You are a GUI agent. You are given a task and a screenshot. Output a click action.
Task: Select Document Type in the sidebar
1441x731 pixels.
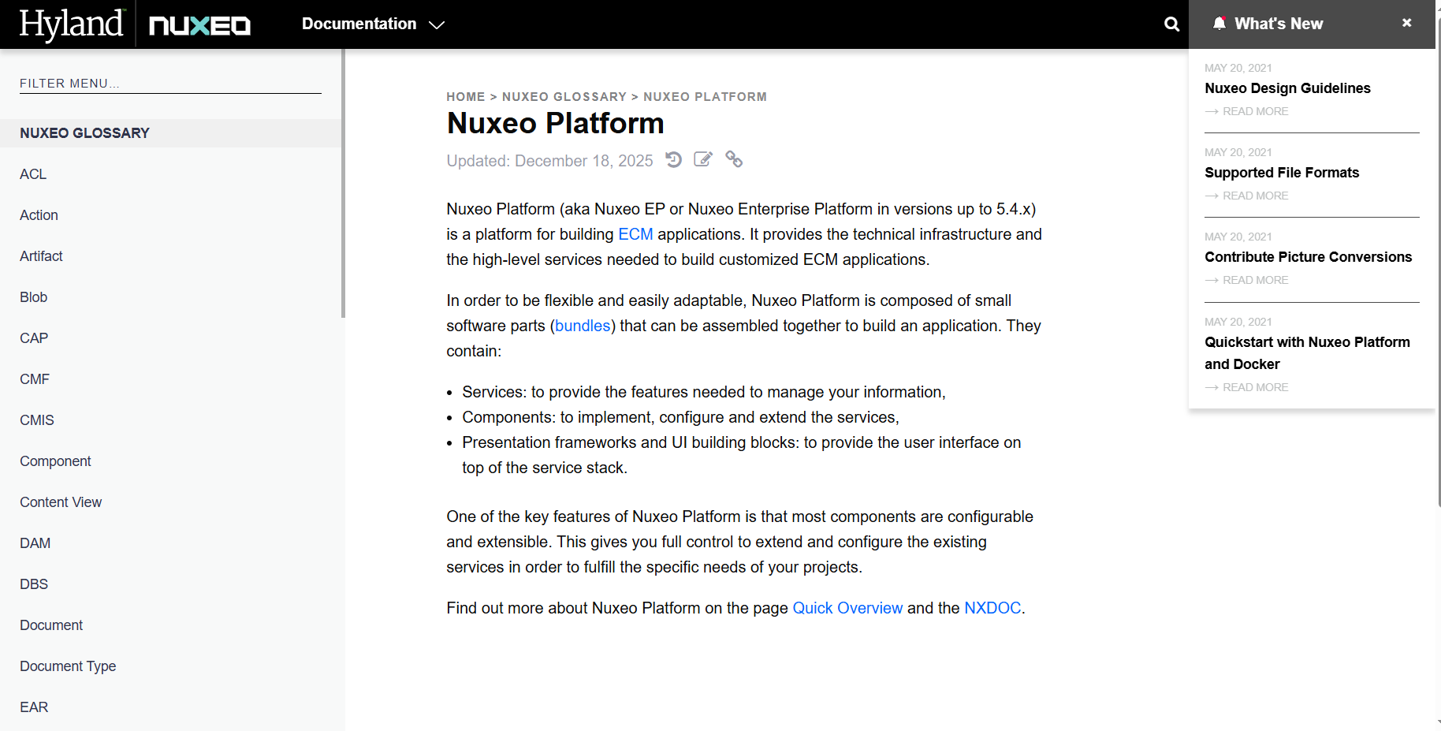pyautogui.click(x=68, y=666)
